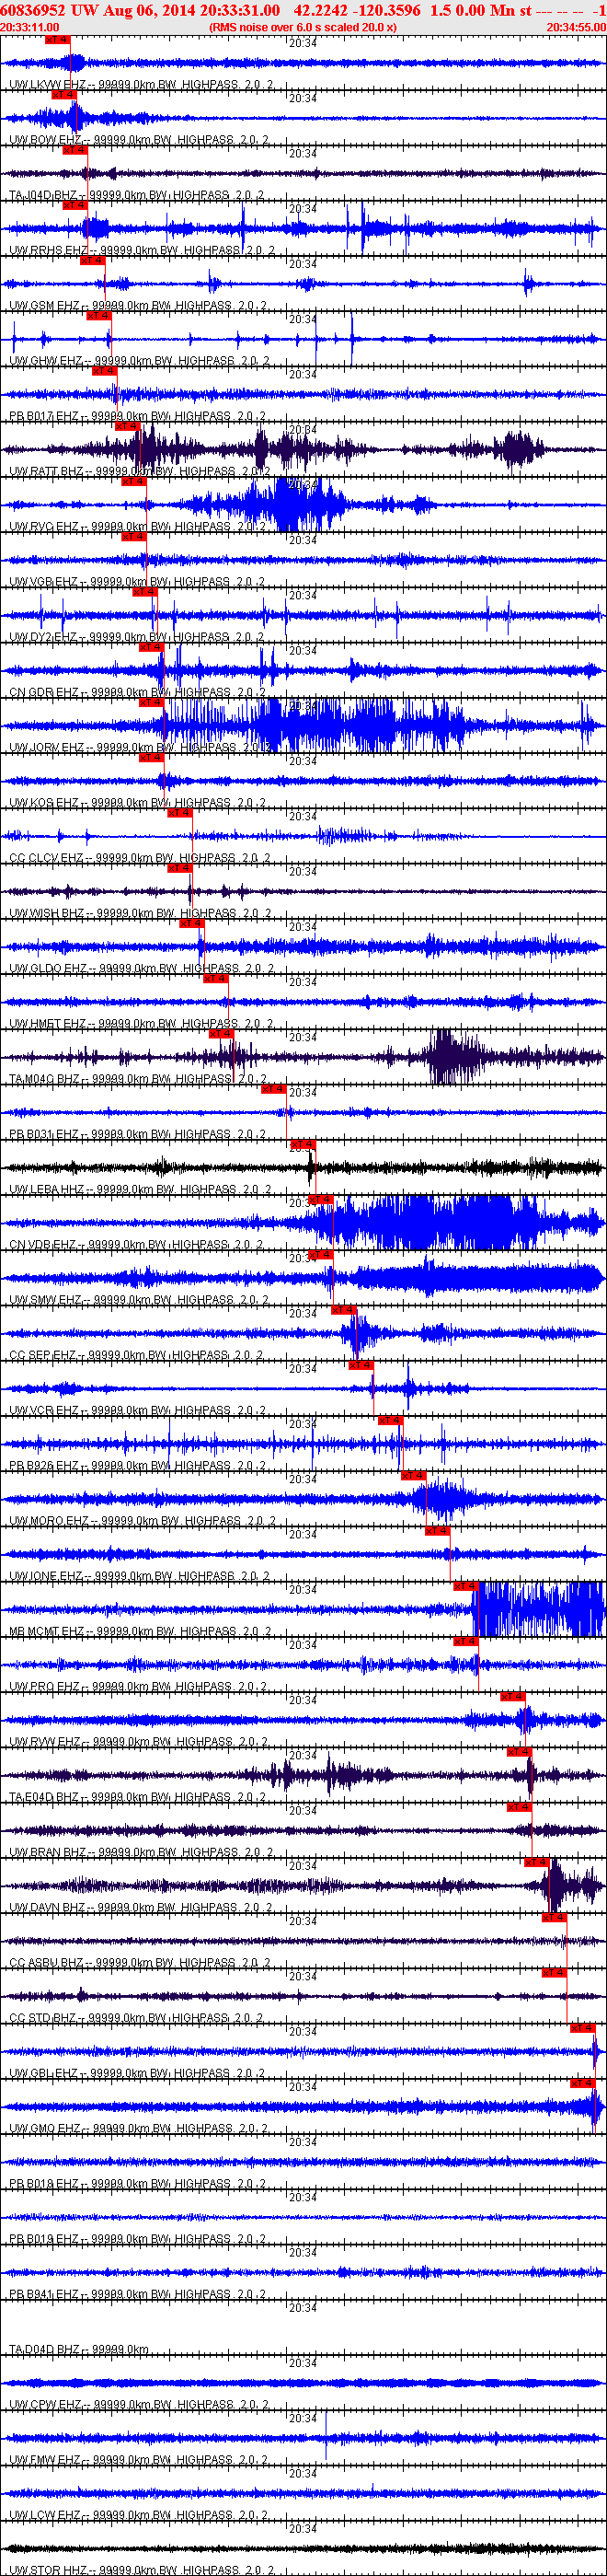The image size is (607, 2576).
Task: Select the start time 20:33:11.00 label
Action: [x=30, y=27]
